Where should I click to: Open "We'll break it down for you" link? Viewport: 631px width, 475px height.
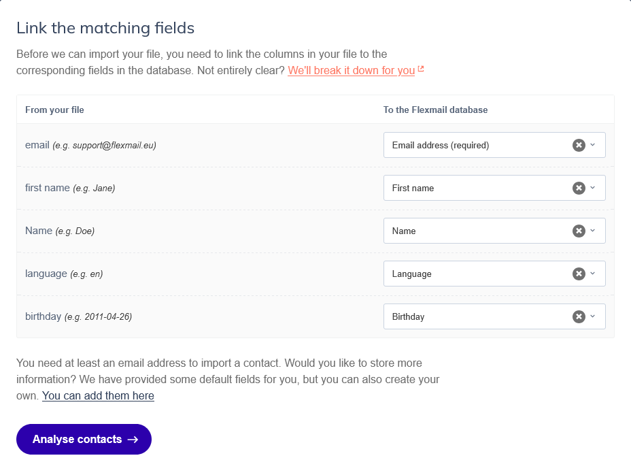click(x=351, y=71)
